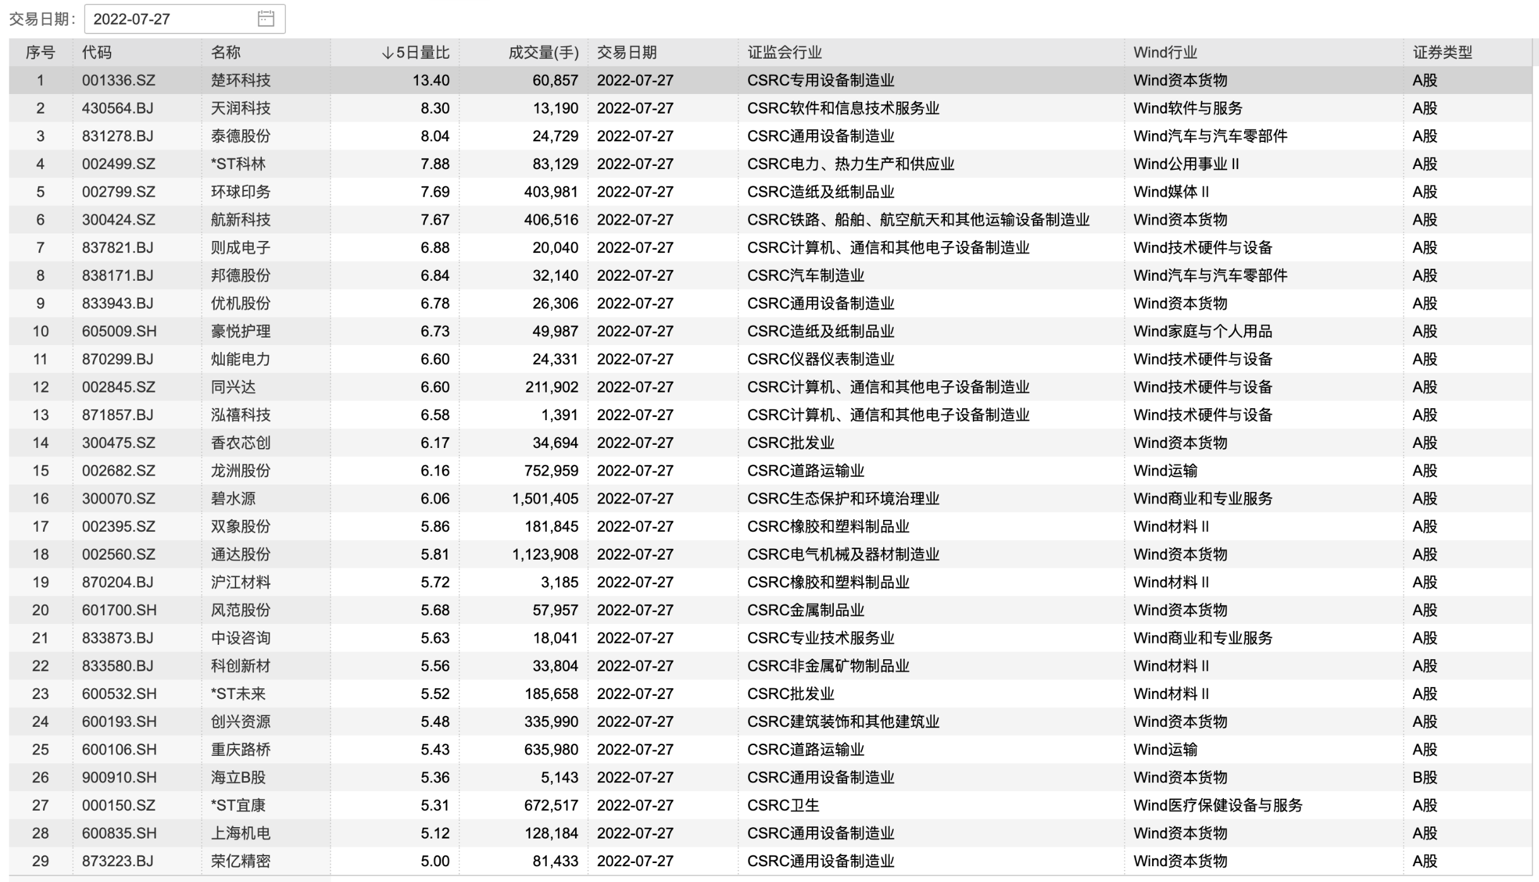The image size is (1539, 882).
Task: Select the B股 security type cell
Action: [x=1425, y=777]
